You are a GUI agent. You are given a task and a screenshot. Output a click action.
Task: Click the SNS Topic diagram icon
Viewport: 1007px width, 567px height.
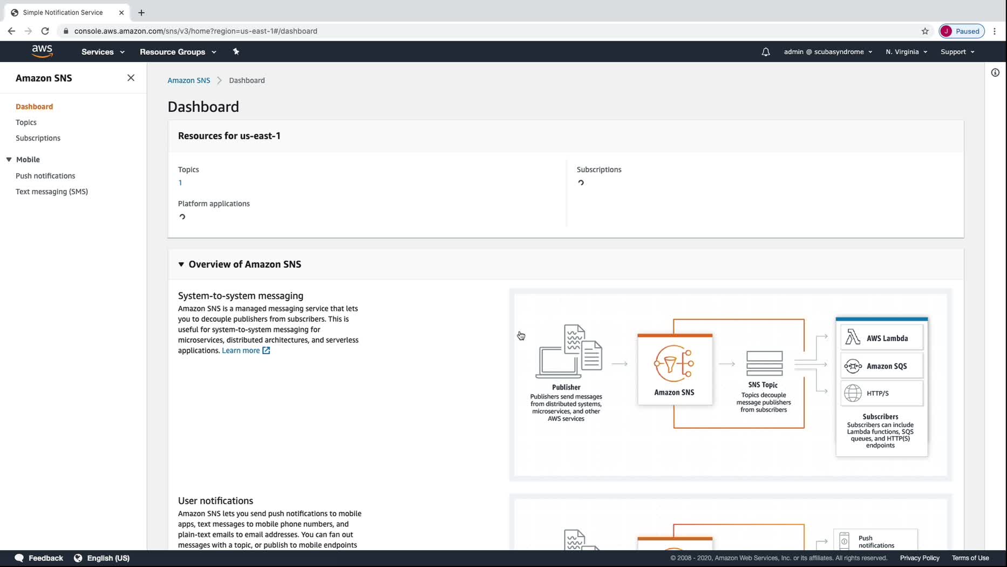click(764, 363)
